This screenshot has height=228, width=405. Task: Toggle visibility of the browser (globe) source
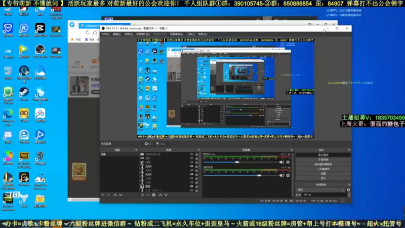click(192, 162)
